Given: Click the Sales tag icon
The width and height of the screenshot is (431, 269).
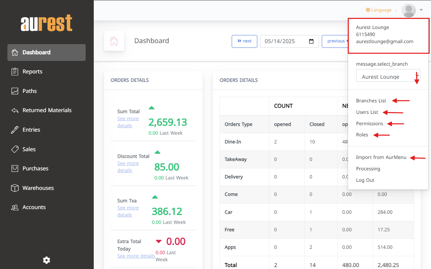Looking at the screenshot, I should [15, 149].
